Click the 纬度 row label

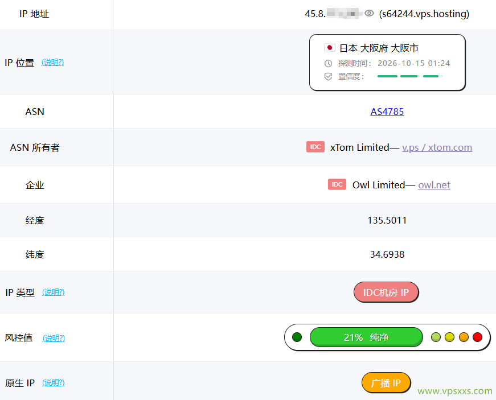[35, 254]
